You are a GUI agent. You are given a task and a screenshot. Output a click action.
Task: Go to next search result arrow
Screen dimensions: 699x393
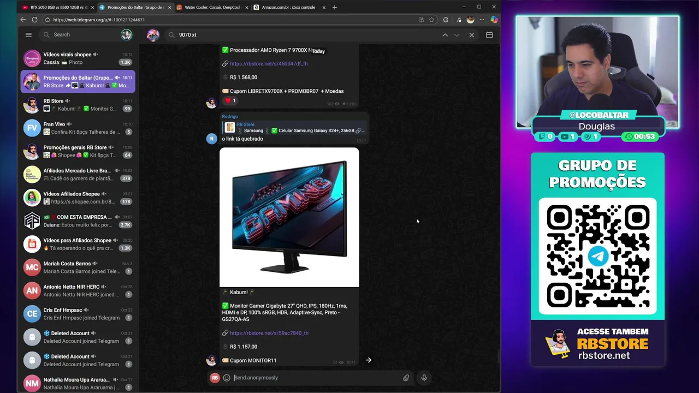pos(457,35)
